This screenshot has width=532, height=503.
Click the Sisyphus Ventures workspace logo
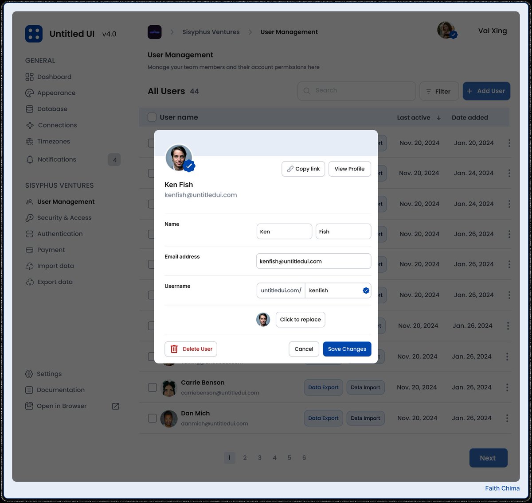154,32
